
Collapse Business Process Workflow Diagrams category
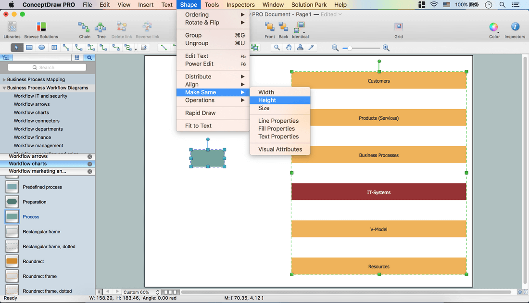pyautogui.click(x=4, y=88)
